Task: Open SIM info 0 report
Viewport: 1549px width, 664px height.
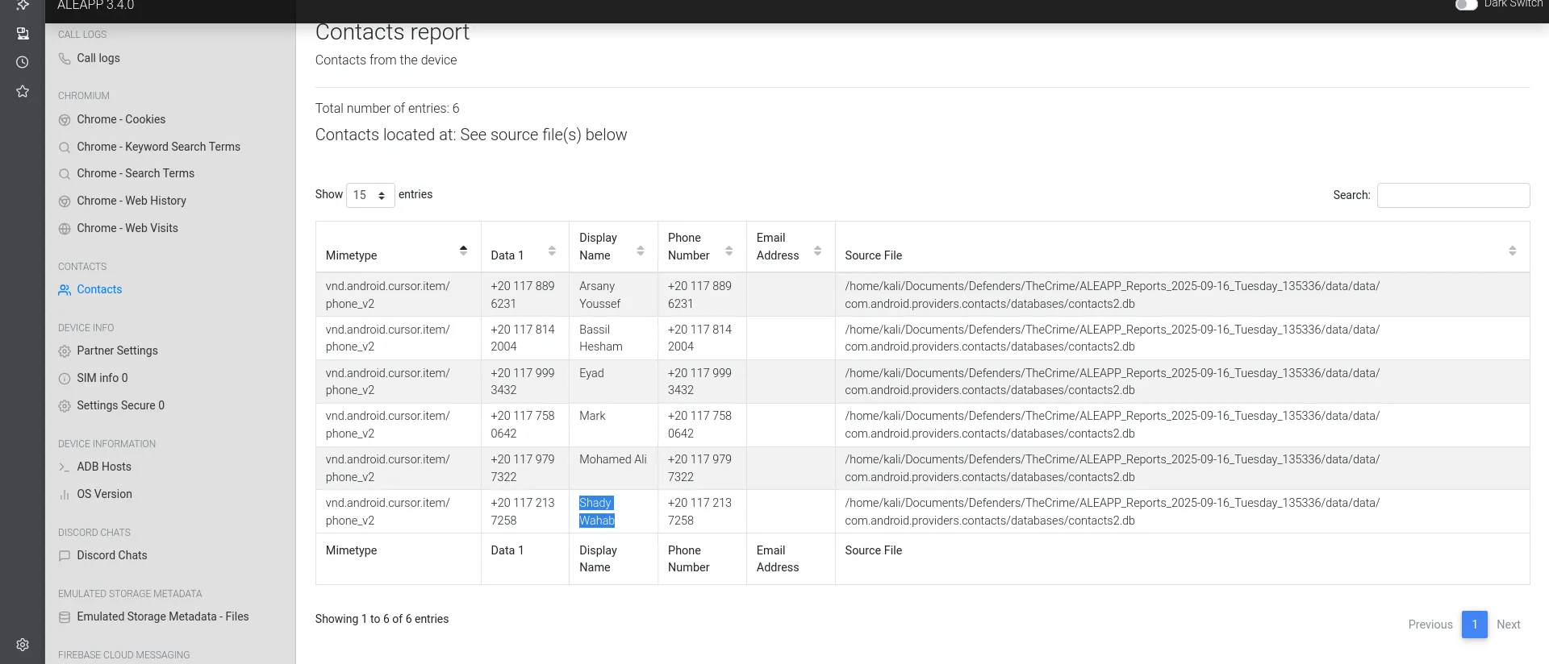Action: 102,378
